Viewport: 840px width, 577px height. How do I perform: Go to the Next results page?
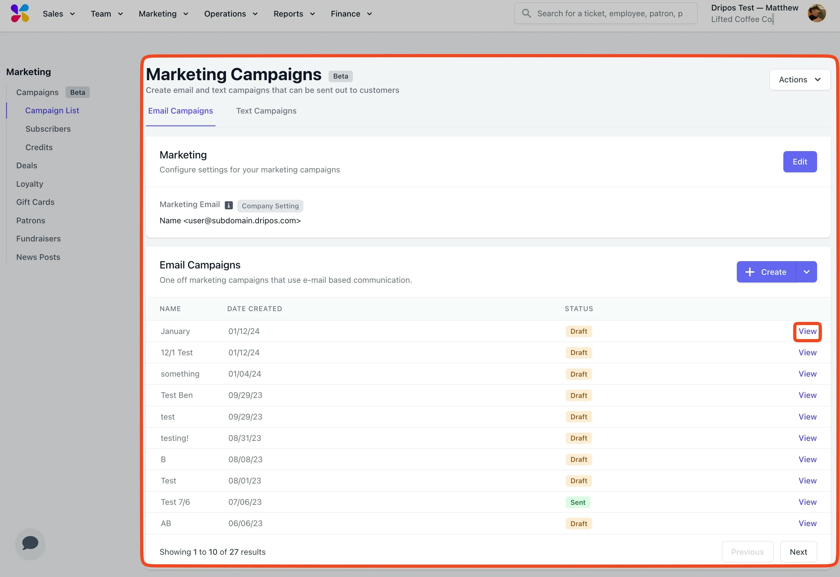[798, 552]
